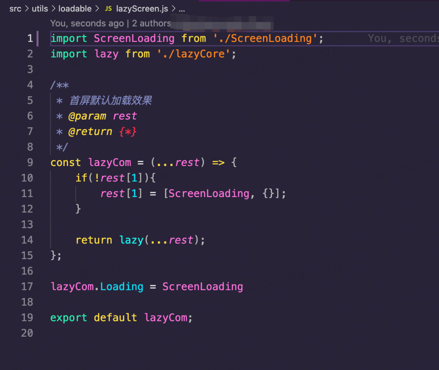
Task: Click the '@return' JSDoc tag
Action: (x=90, y=132)
